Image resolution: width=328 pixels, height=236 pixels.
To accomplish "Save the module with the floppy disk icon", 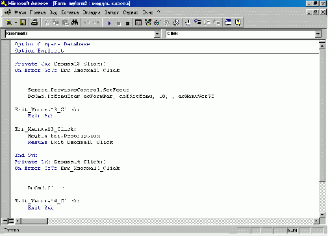I will (x=23, y=22).
